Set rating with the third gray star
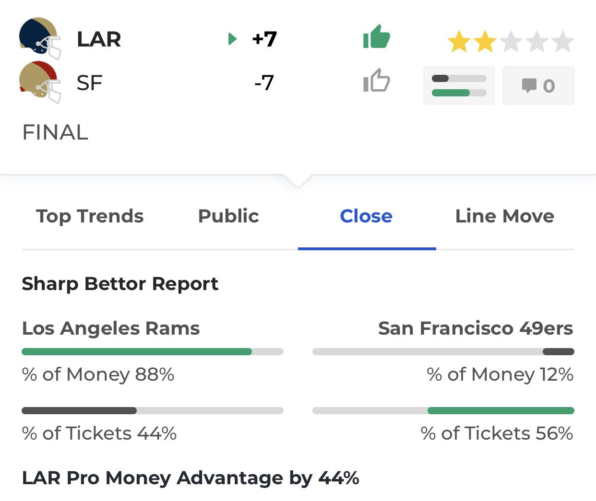The width and height of the screenshot is (596, 501). [511, 41]
